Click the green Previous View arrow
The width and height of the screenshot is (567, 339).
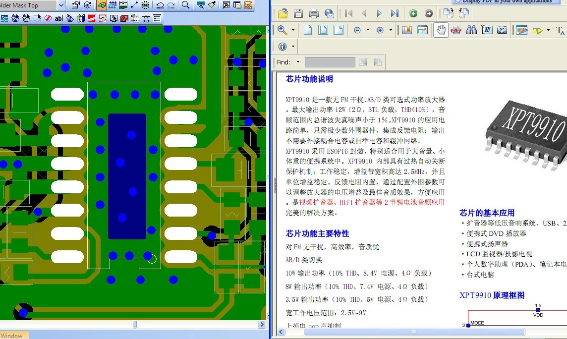click(x=413, y=14)
